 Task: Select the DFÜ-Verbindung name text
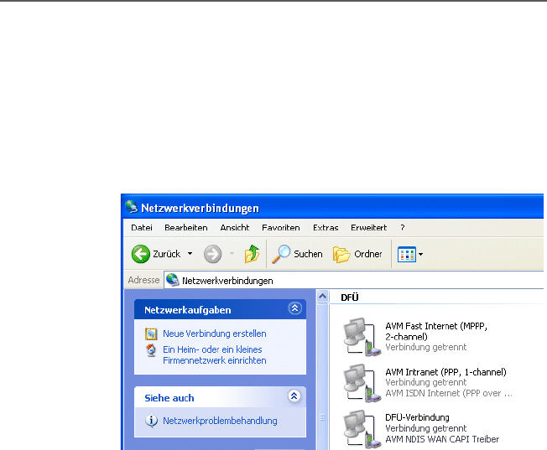coord(417,417)
